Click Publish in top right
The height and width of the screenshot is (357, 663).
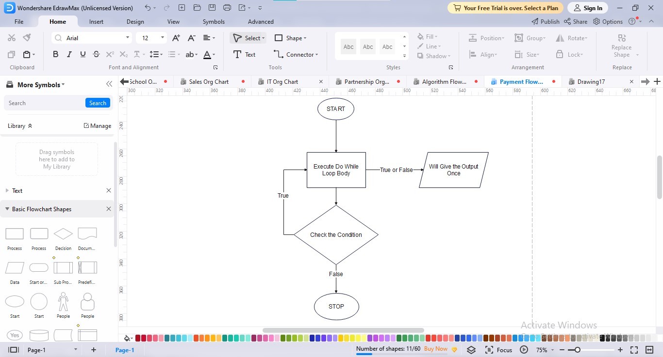pos(545,21)
